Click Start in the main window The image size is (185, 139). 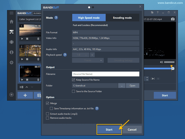[165, 95]
